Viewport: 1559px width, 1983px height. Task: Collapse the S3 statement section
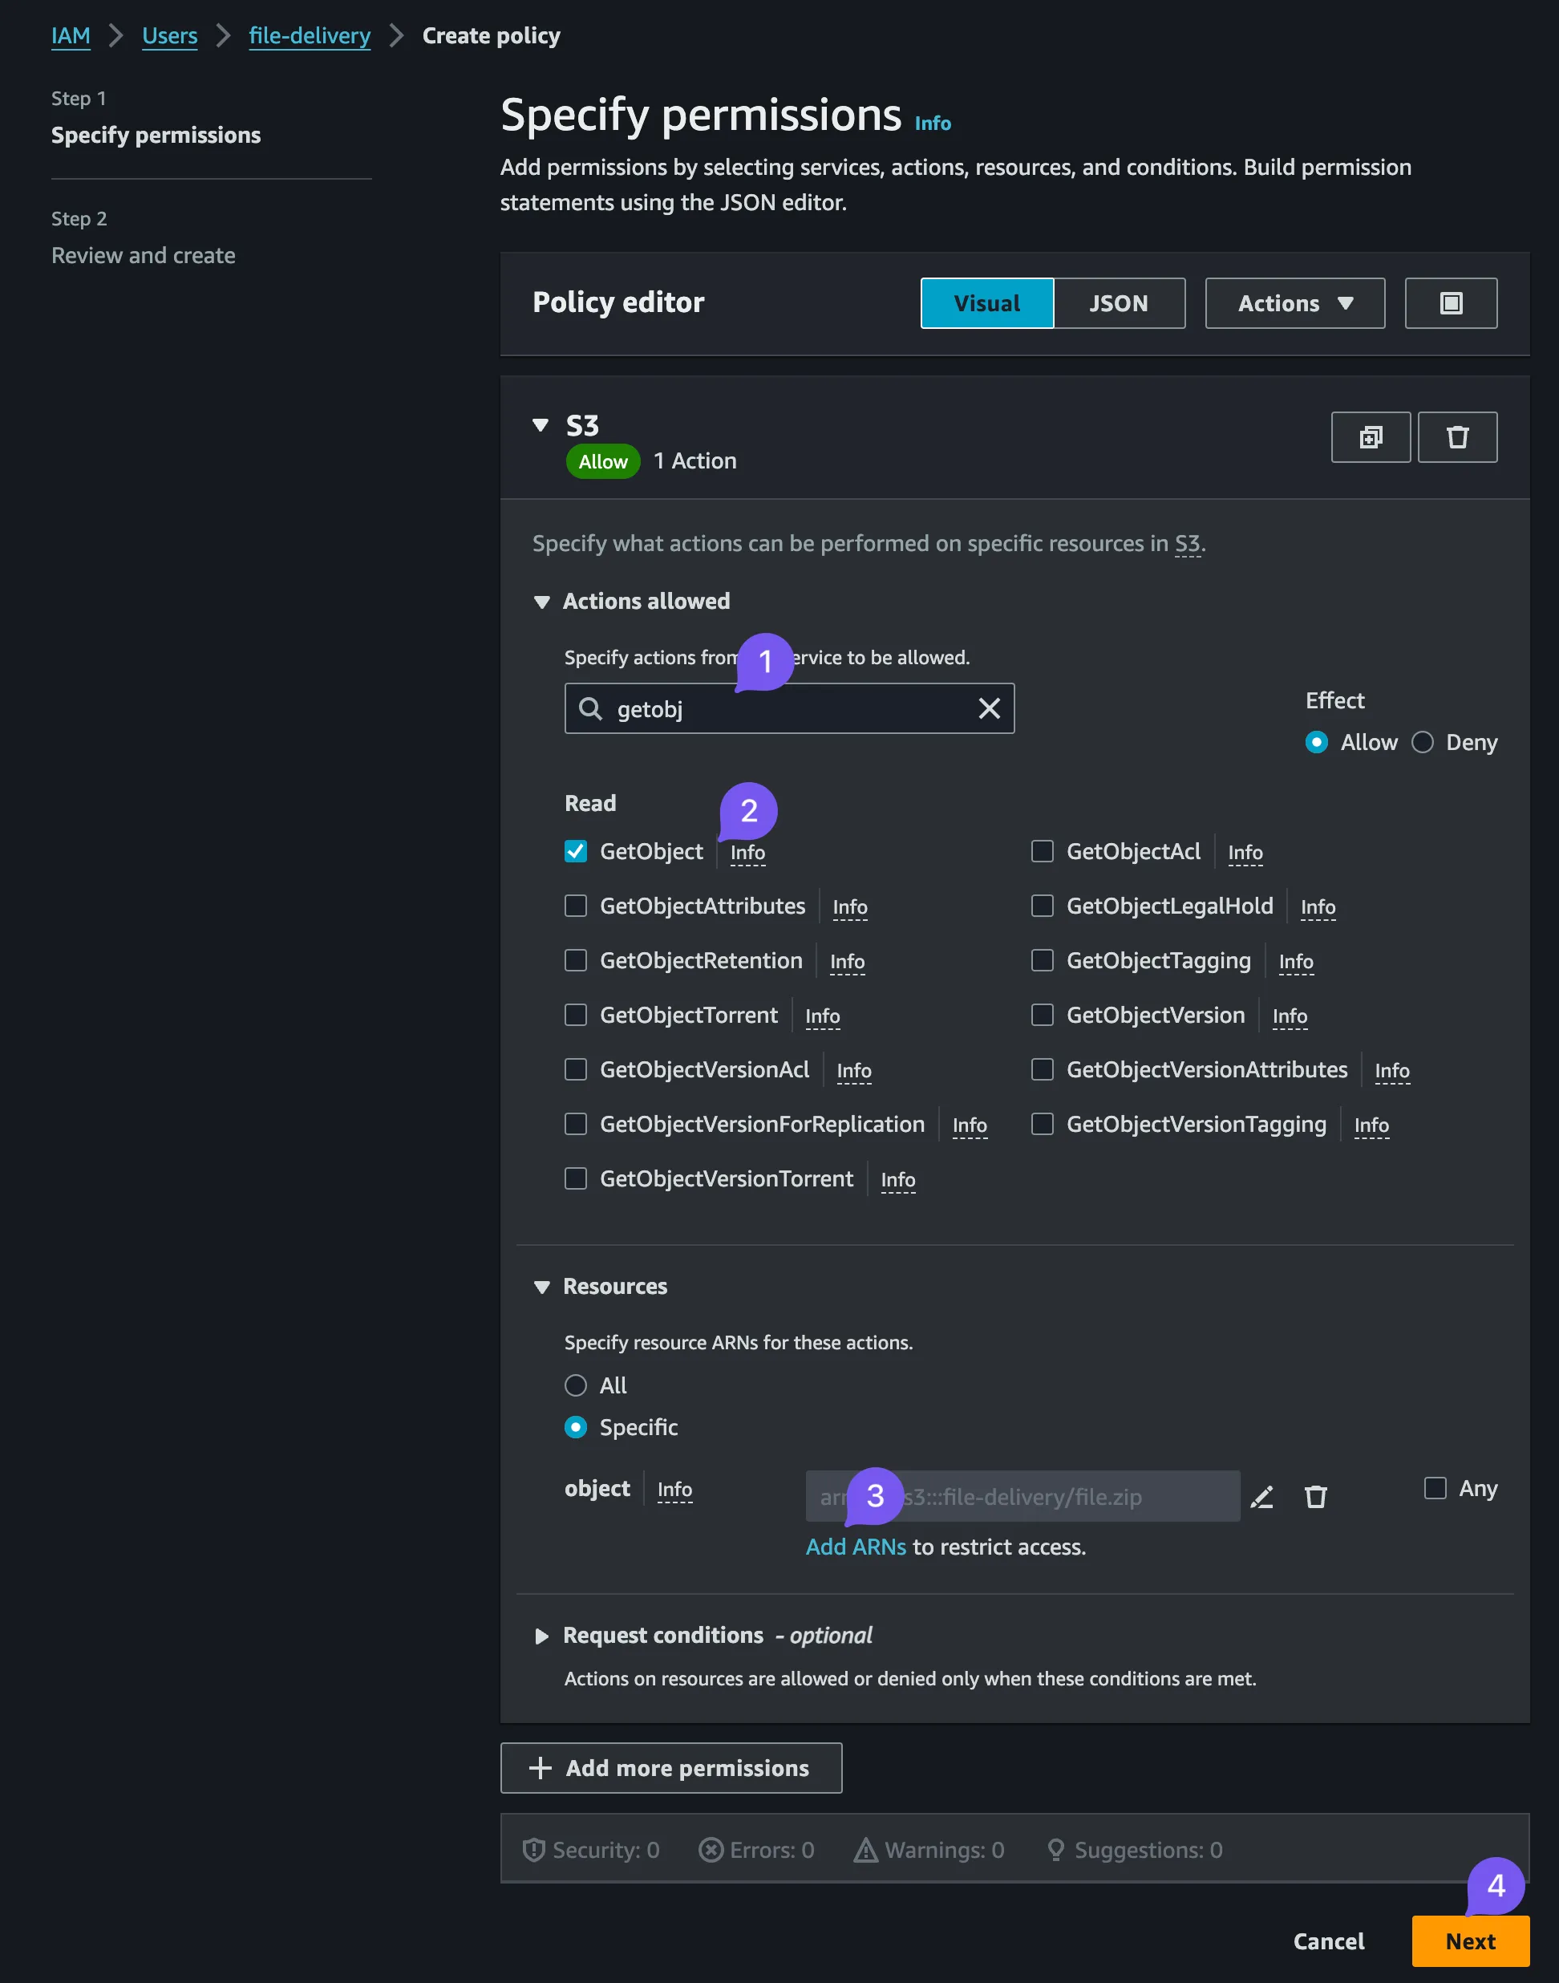[541, 425]
